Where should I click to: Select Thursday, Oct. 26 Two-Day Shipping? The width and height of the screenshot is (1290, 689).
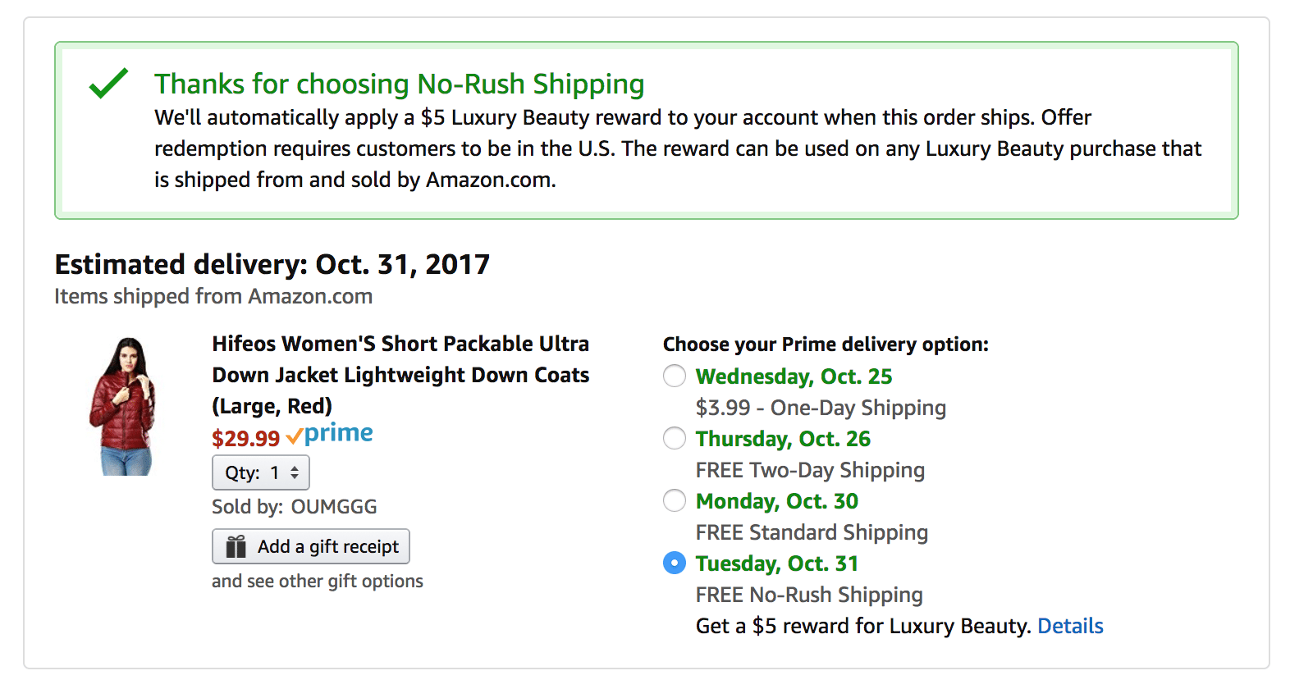pos(675,438)
